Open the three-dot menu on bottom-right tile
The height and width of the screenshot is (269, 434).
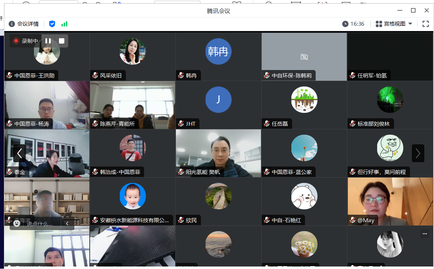[x=424, y=234]
